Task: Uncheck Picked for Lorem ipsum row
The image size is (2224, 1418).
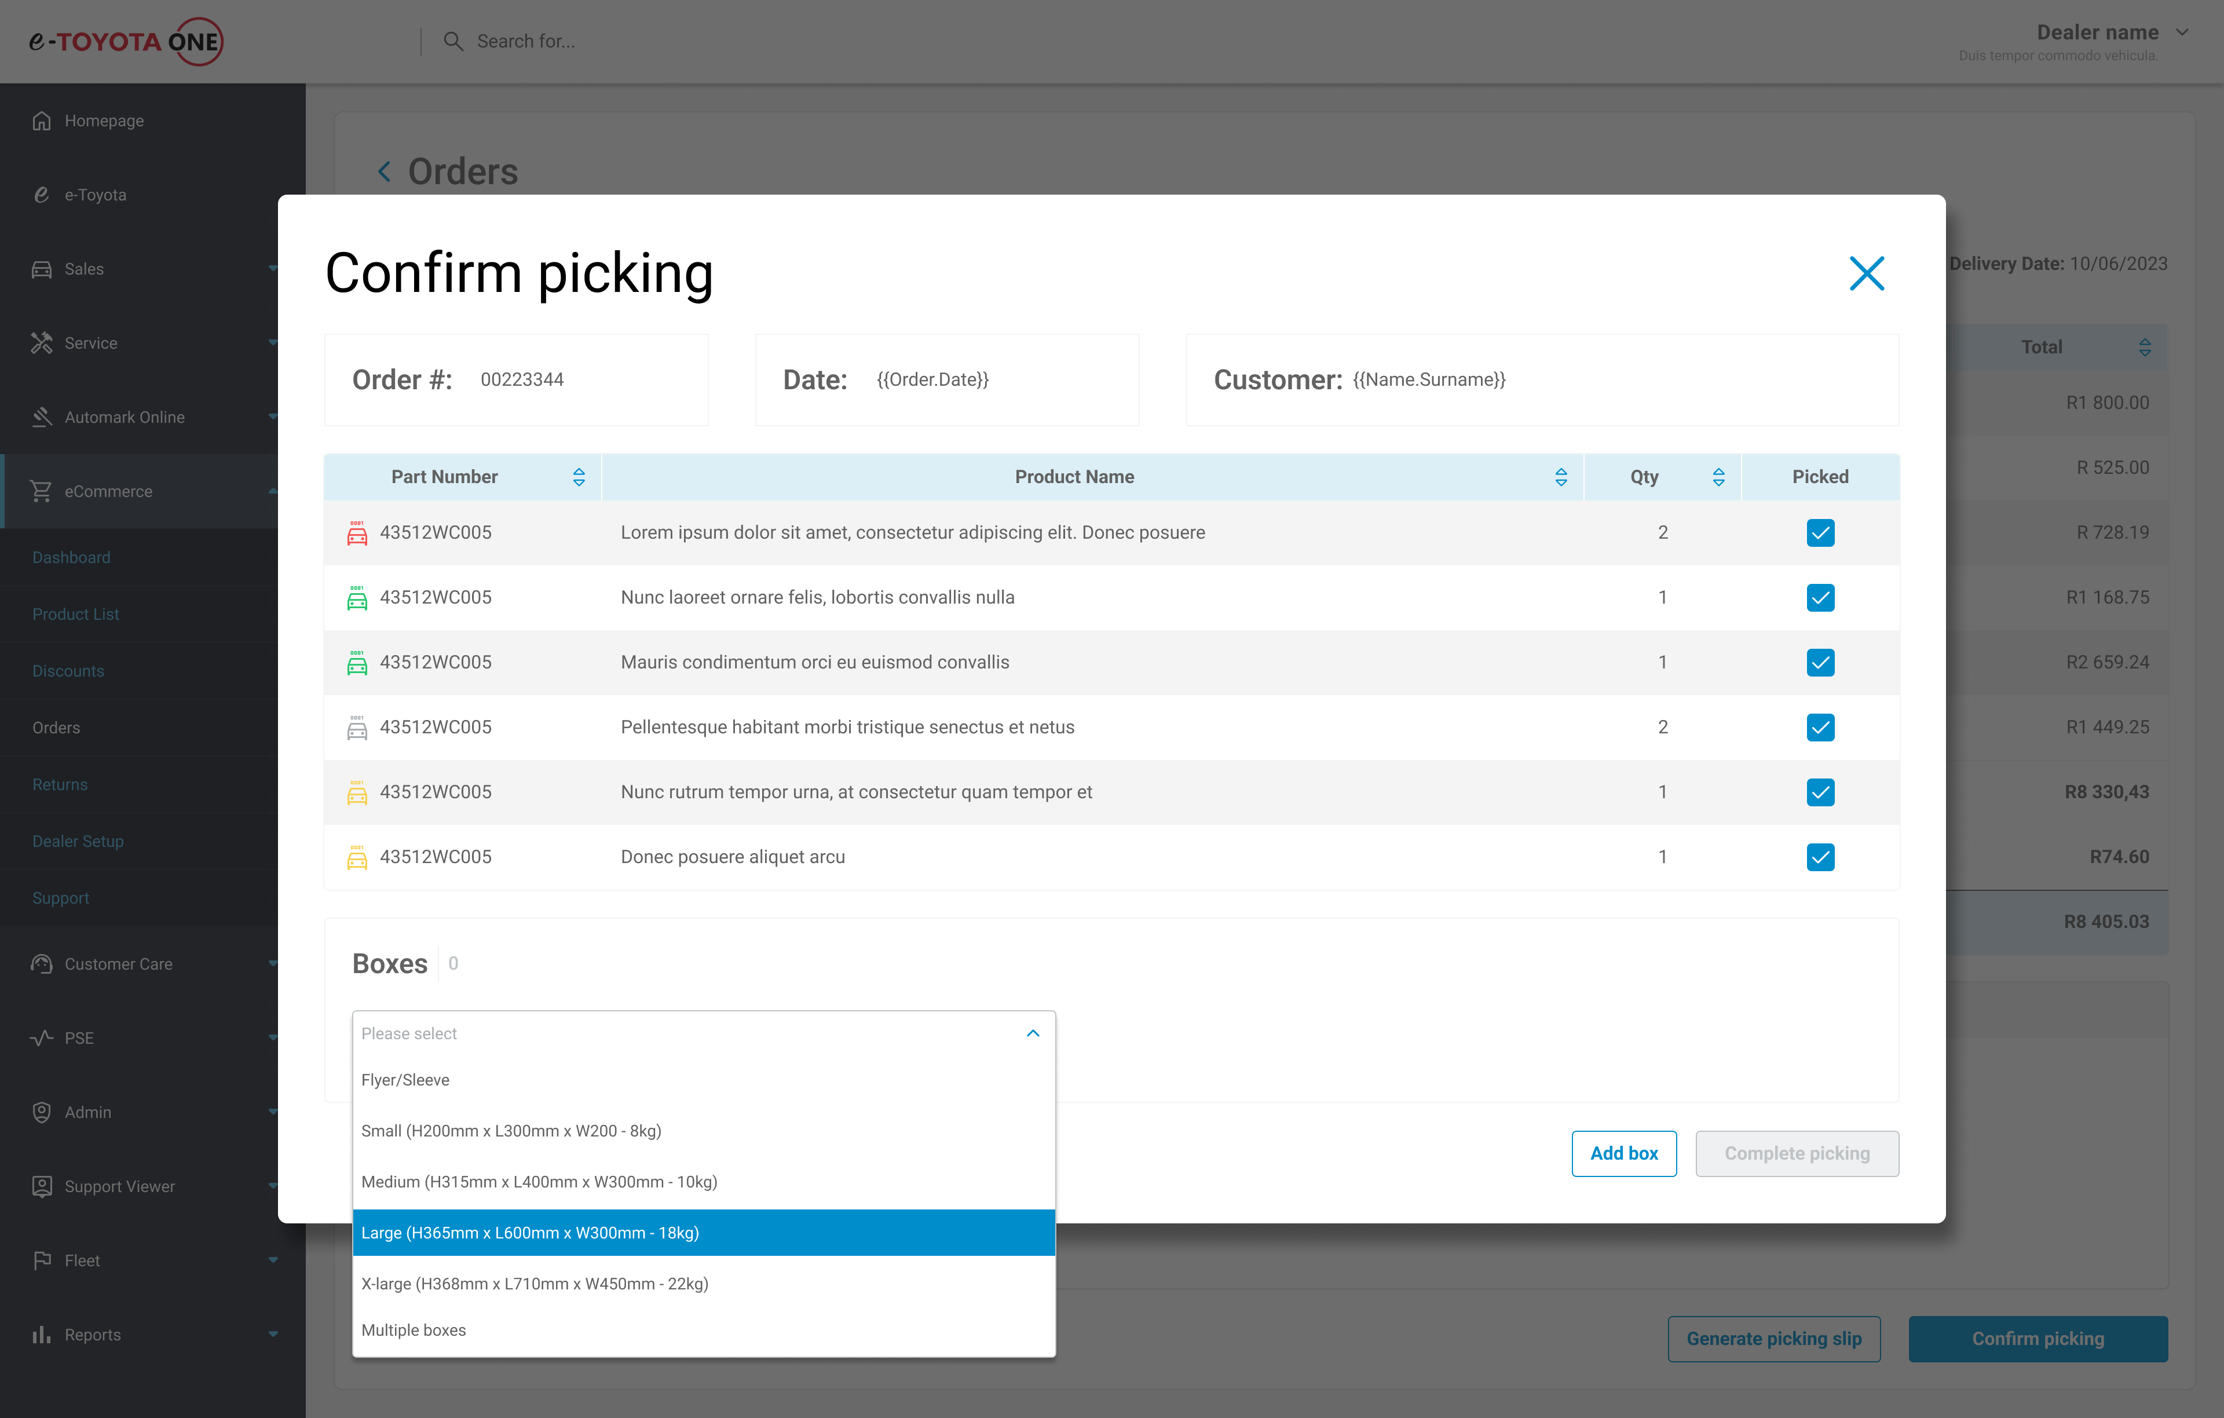Action: point(1820,533)
